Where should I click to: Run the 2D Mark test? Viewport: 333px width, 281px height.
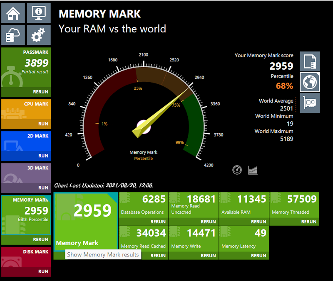coord(43,156)
